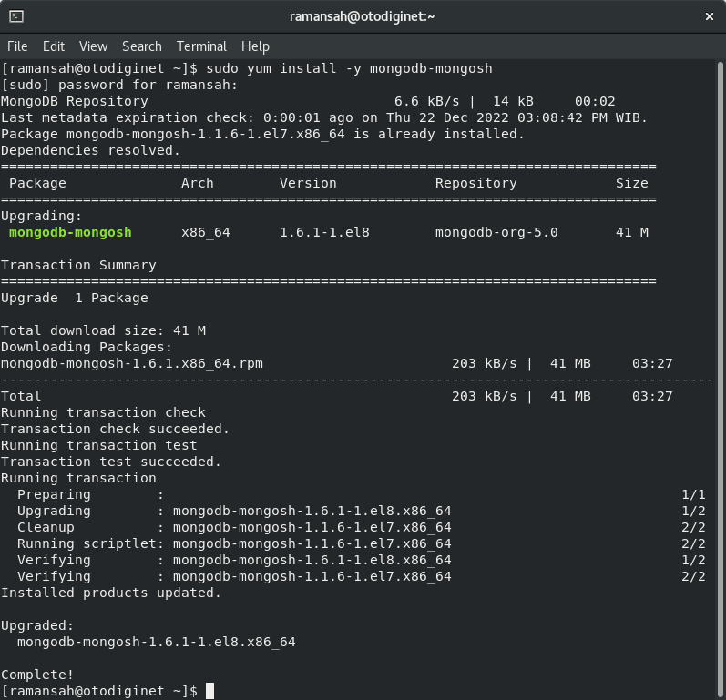This screenshot has width=726, height=700.
Task: Click the 'Preparing' step line
Action: (x=361, y=494)
